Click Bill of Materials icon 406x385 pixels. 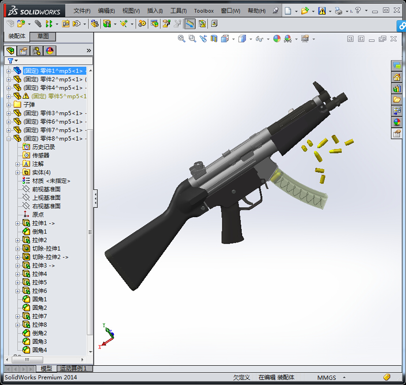[154, 24]
